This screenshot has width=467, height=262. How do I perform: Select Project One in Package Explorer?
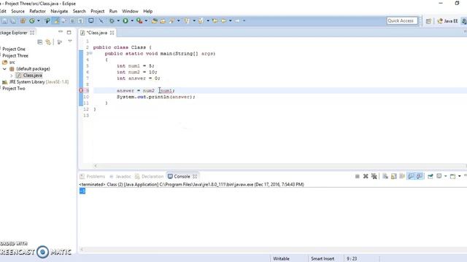[14, 49]
